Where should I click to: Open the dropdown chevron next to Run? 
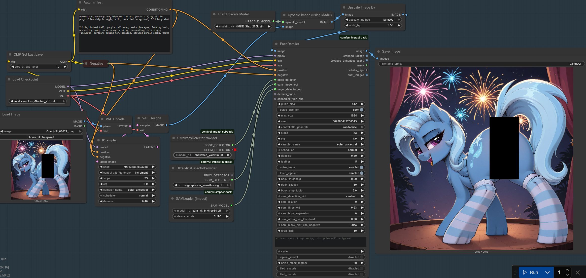point(547,272)
